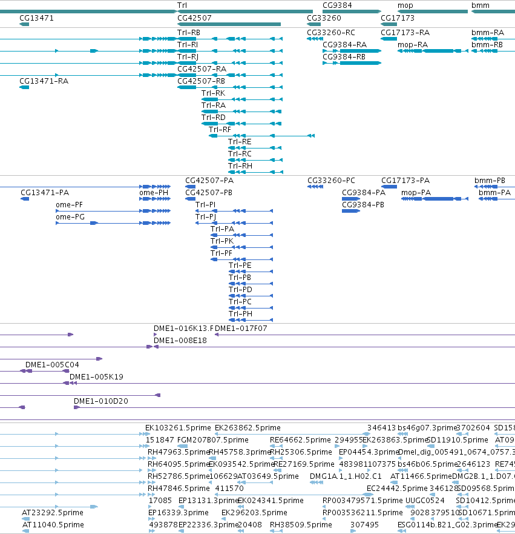Click protein label CG13471-PA

(45, 193)
